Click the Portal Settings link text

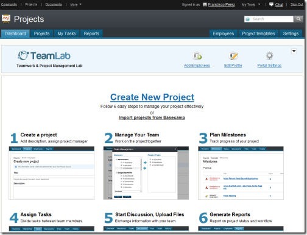pyautogui.click(x=269, y=65)
